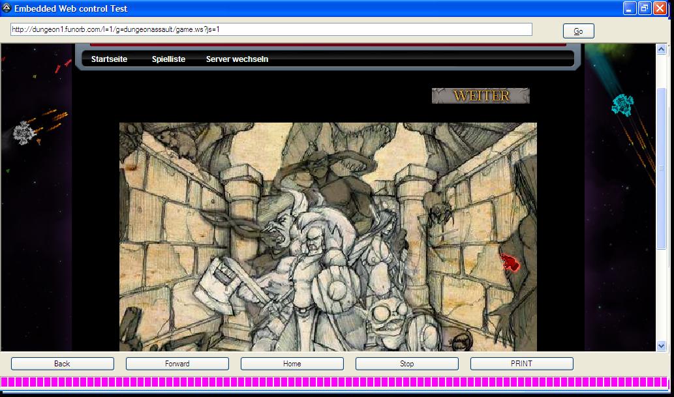The height and width of the screenshot is (397, 674).
Task: Select Server wechseln in the navigation bar
Action: tap(237, 59)
